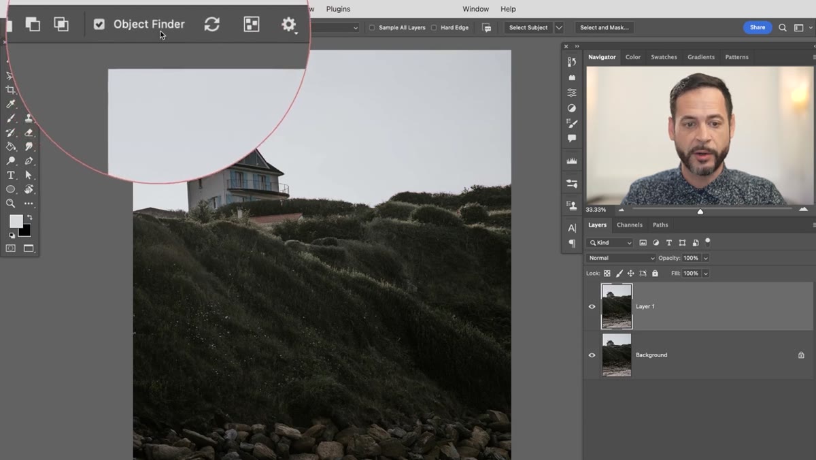Select the Brush tool
Screen dimensions: 816x460
click(10, 118)
